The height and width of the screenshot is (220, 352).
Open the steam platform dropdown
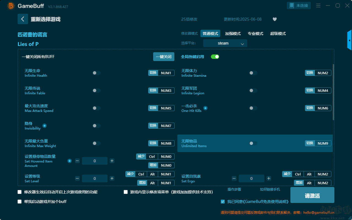225,43
